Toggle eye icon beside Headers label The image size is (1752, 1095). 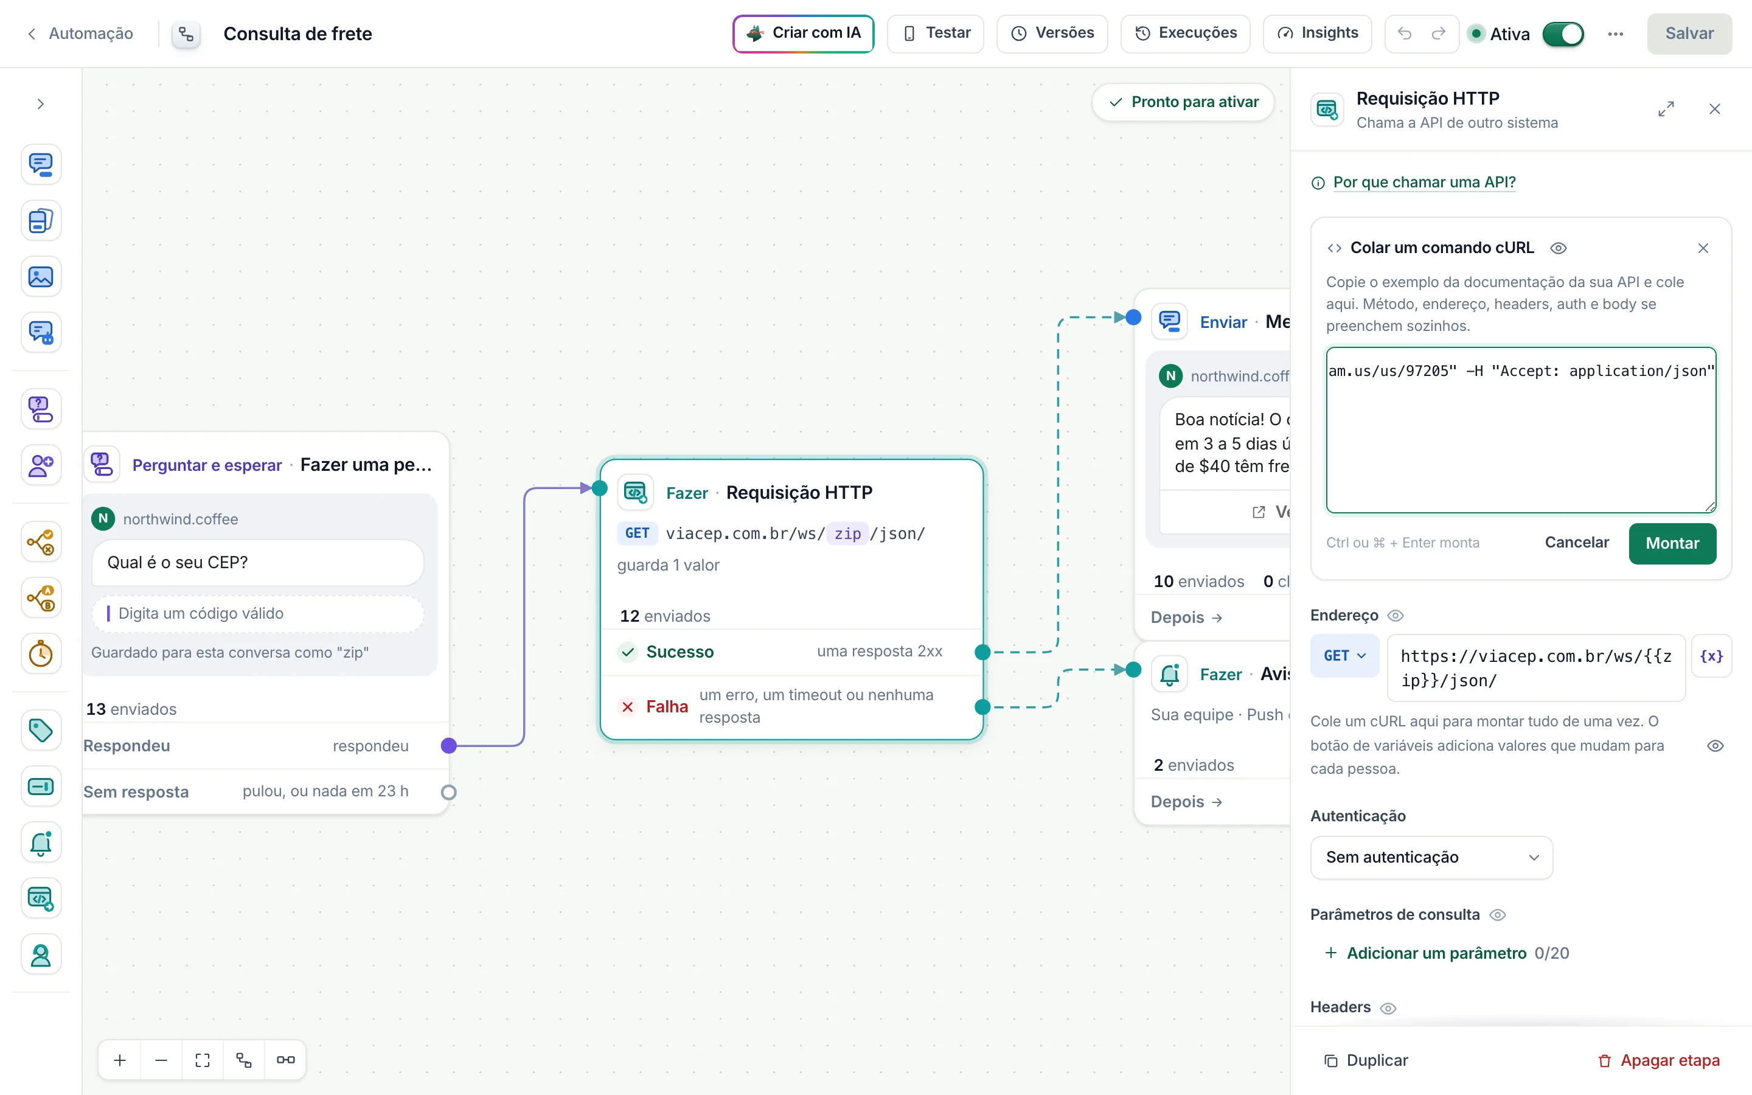pos(1388,1008)
